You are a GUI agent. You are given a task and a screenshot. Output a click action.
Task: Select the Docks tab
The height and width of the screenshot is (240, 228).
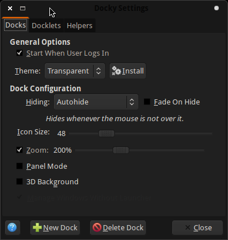coord(16,25)
